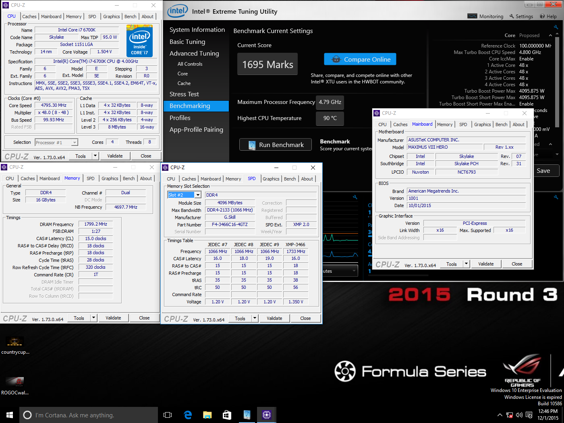
Task: Switch to Intel XTU taskbar icon
Action: pyautogui.click(x=247, y=415)
